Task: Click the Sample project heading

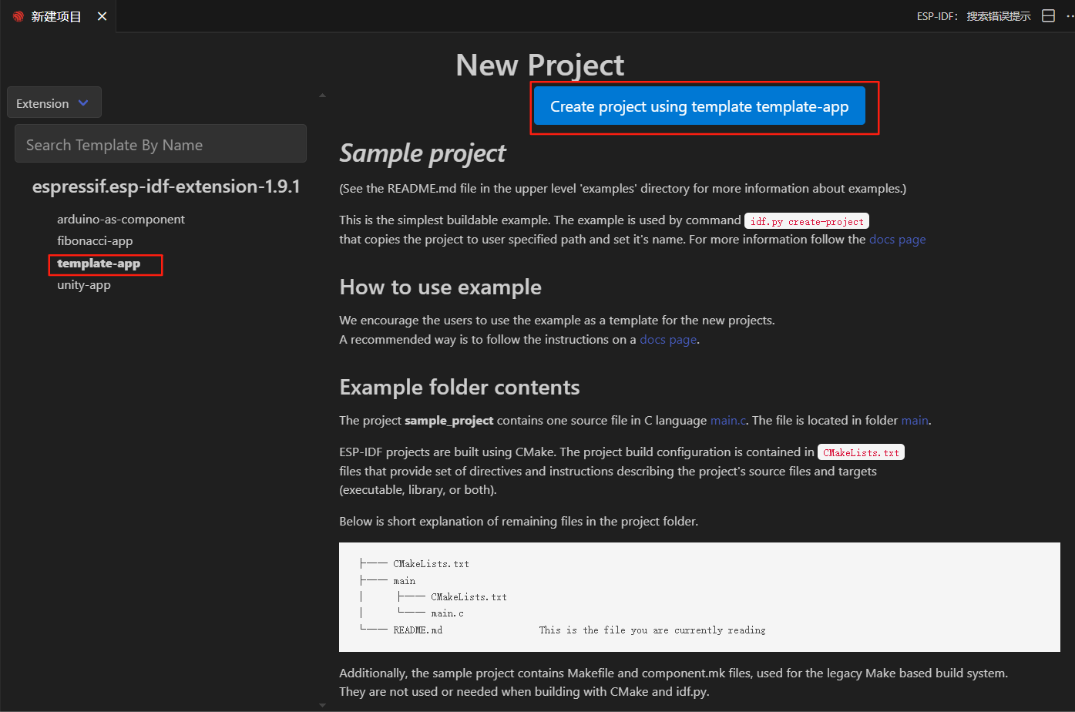Action: (x=422, y=153)
